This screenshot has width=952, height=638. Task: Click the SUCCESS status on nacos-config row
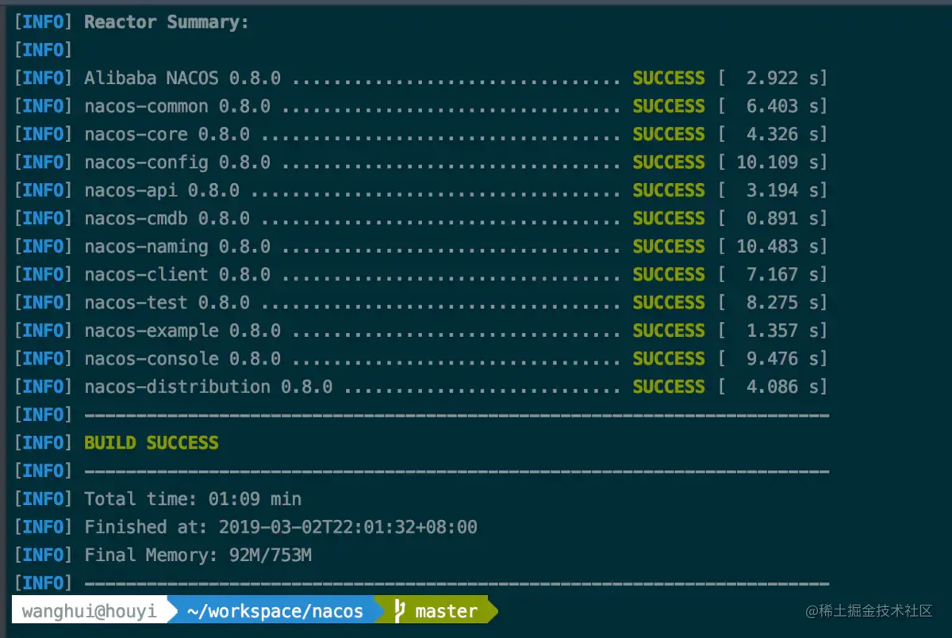click(669, 162)
